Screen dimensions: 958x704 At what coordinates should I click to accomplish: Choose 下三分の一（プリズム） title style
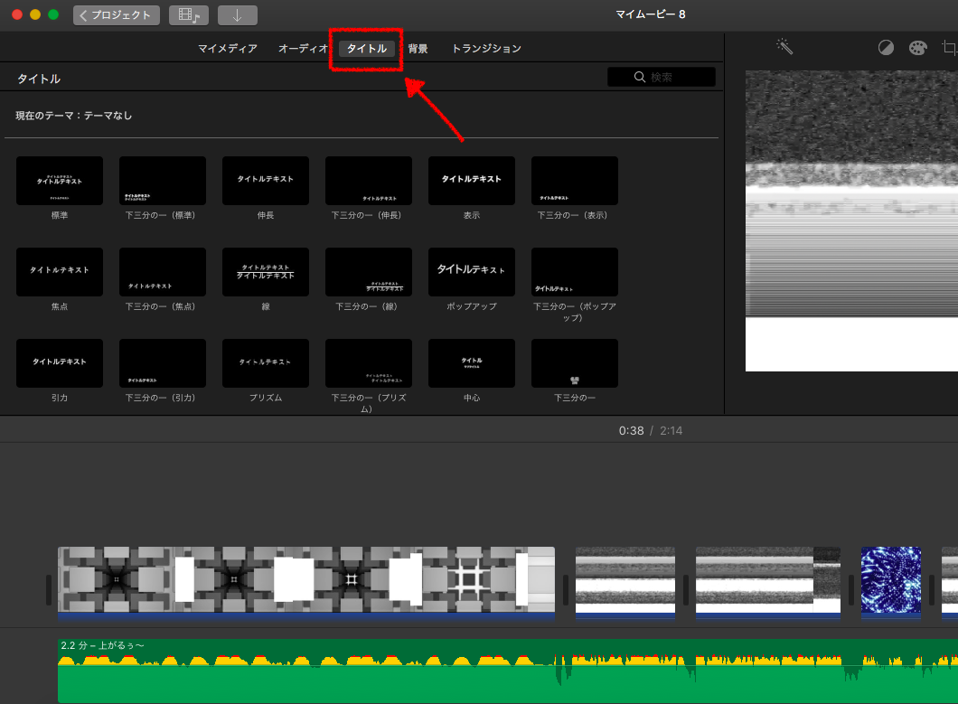pos(369,363)
